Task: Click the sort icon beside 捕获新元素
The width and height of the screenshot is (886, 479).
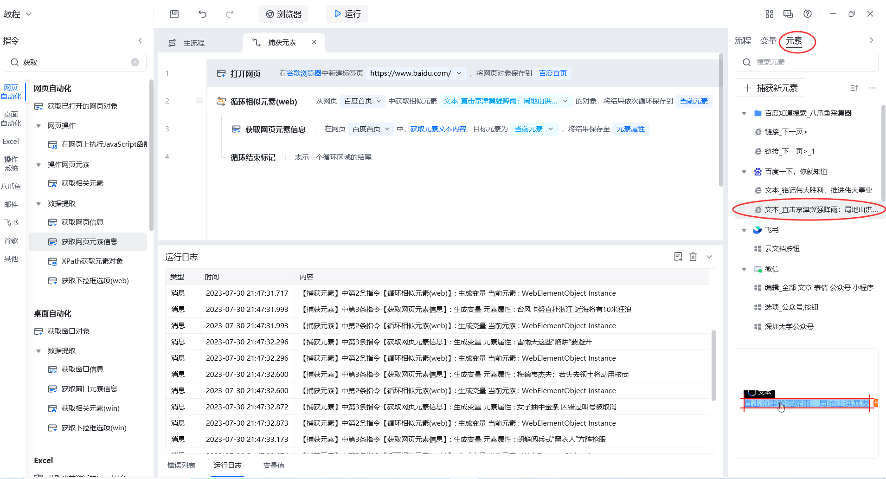Action: 854,88
